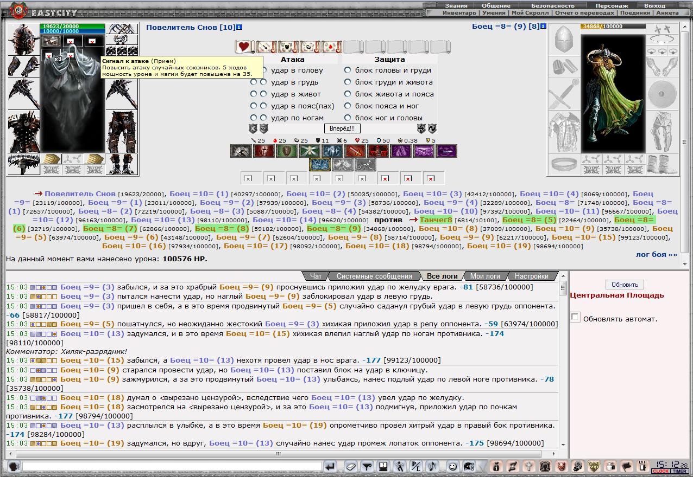
Task: Focus the chat message input field
Action: 172,466
